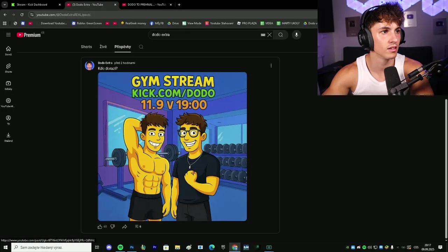Expand the tab search dropdown arrow

tap(5, 5)
